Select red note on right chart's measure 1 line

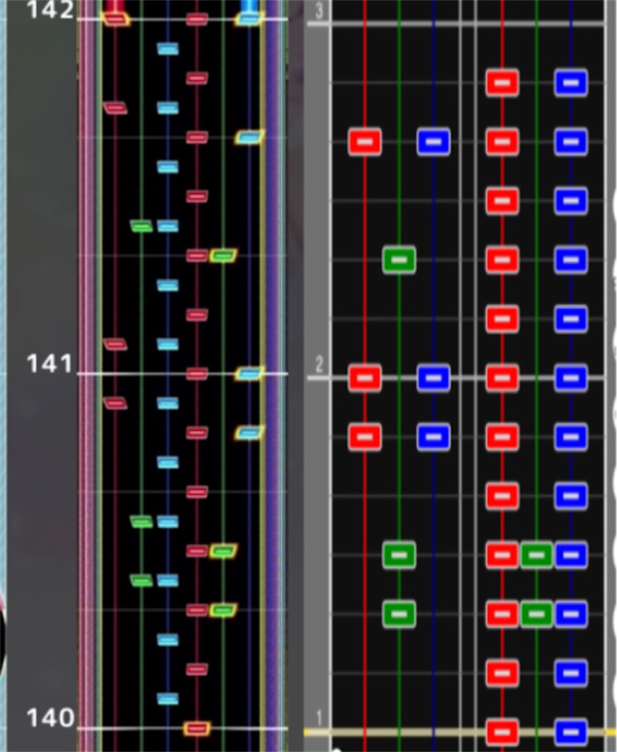pyautogui.click(x=502, y=732)
